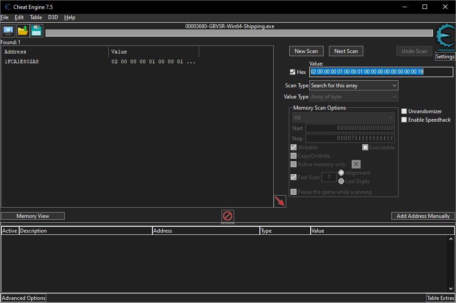This screenshot has height=303, width=456.
Task: Enable the Unrandomizer checkbox
Action: (x=404, y=111)
